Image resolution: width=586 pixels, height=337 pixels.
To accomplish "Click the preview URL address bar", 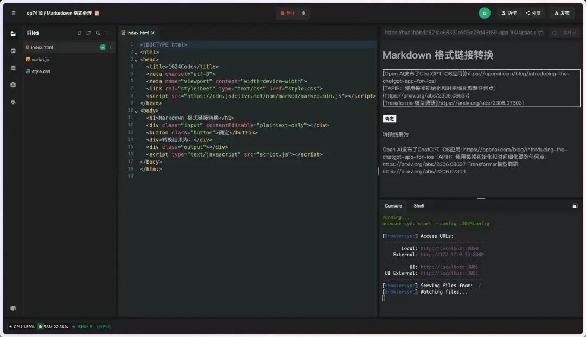I will [x=460, y=33].
